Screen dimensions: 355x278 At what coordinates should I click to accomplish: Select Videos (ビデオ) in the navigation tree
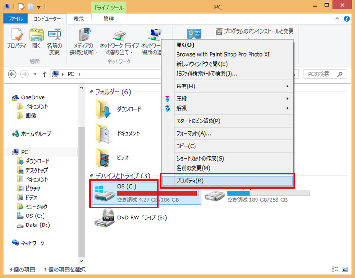pyautogui.click(x=27, y=198)
